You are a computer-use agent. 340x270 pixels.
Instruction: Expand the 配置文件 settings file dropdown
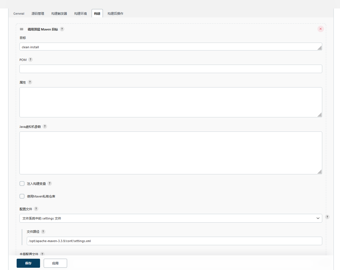point(171,218)
